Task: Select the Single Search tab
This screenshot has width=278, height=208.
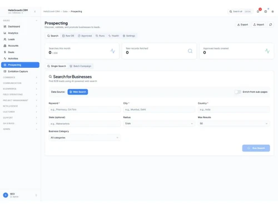Action: click(57, 66)
